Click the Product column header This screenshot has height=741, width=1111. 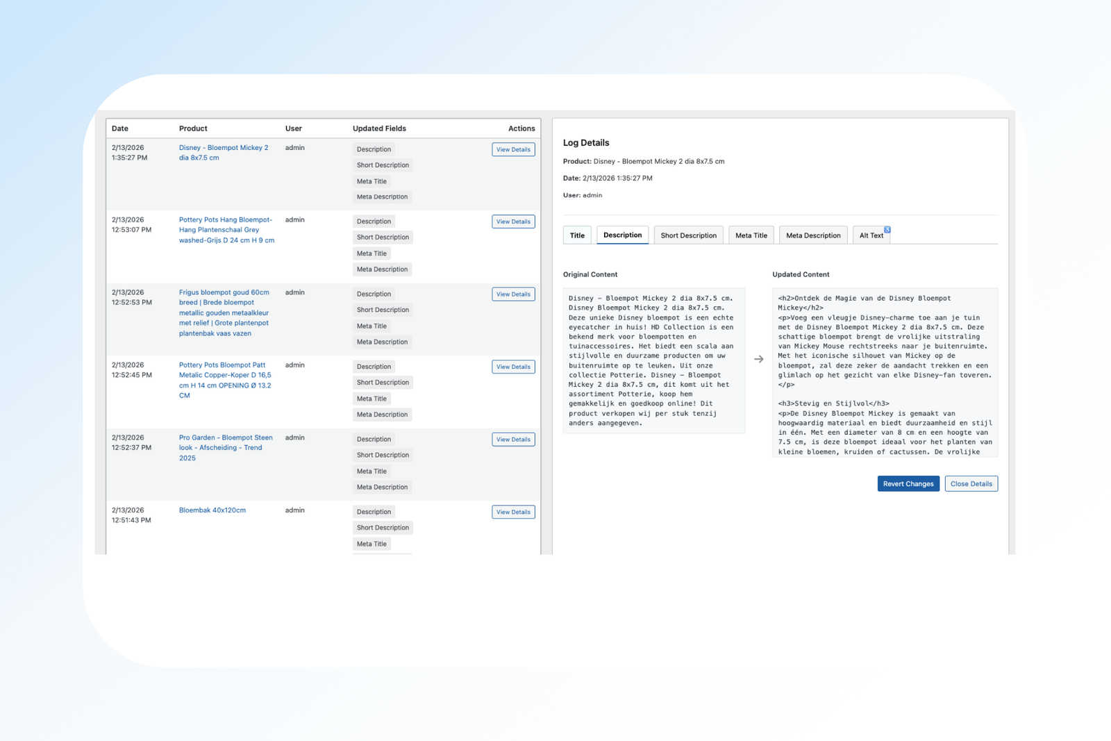(x=193, y=128)
